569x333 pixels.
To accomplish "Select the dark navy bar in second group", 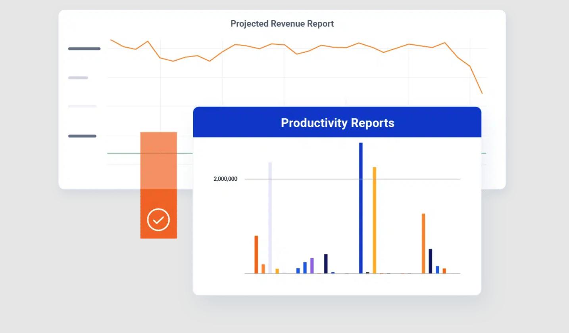I will click(x=326, y=264).
